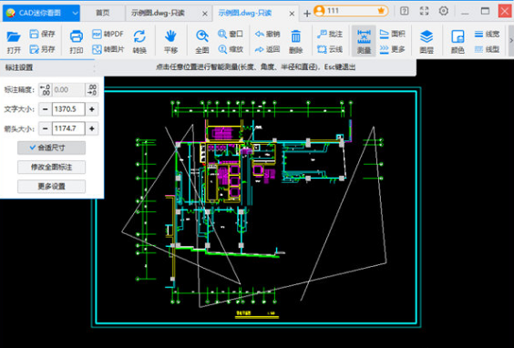Viewport: 514px width, 348px height.
Task: Open the user account 111 badge
Action: coord(351,11)
